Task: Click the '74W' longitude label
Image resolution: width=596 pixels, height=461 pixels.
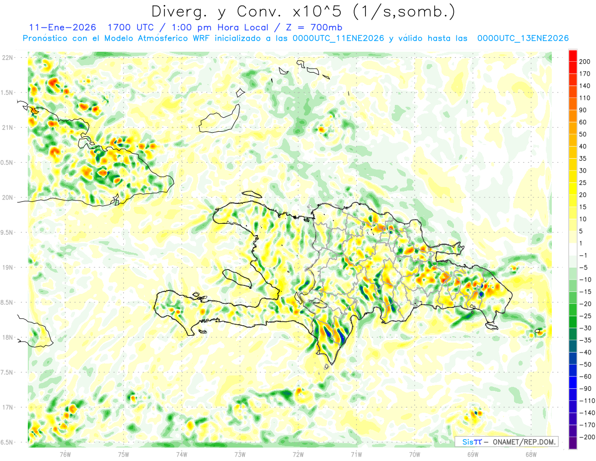Action: (181, 454)
